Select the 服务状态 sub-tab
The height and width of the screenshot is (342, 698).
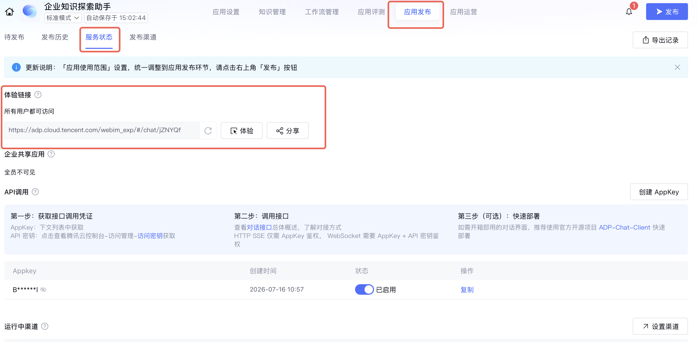pos(99,37)
